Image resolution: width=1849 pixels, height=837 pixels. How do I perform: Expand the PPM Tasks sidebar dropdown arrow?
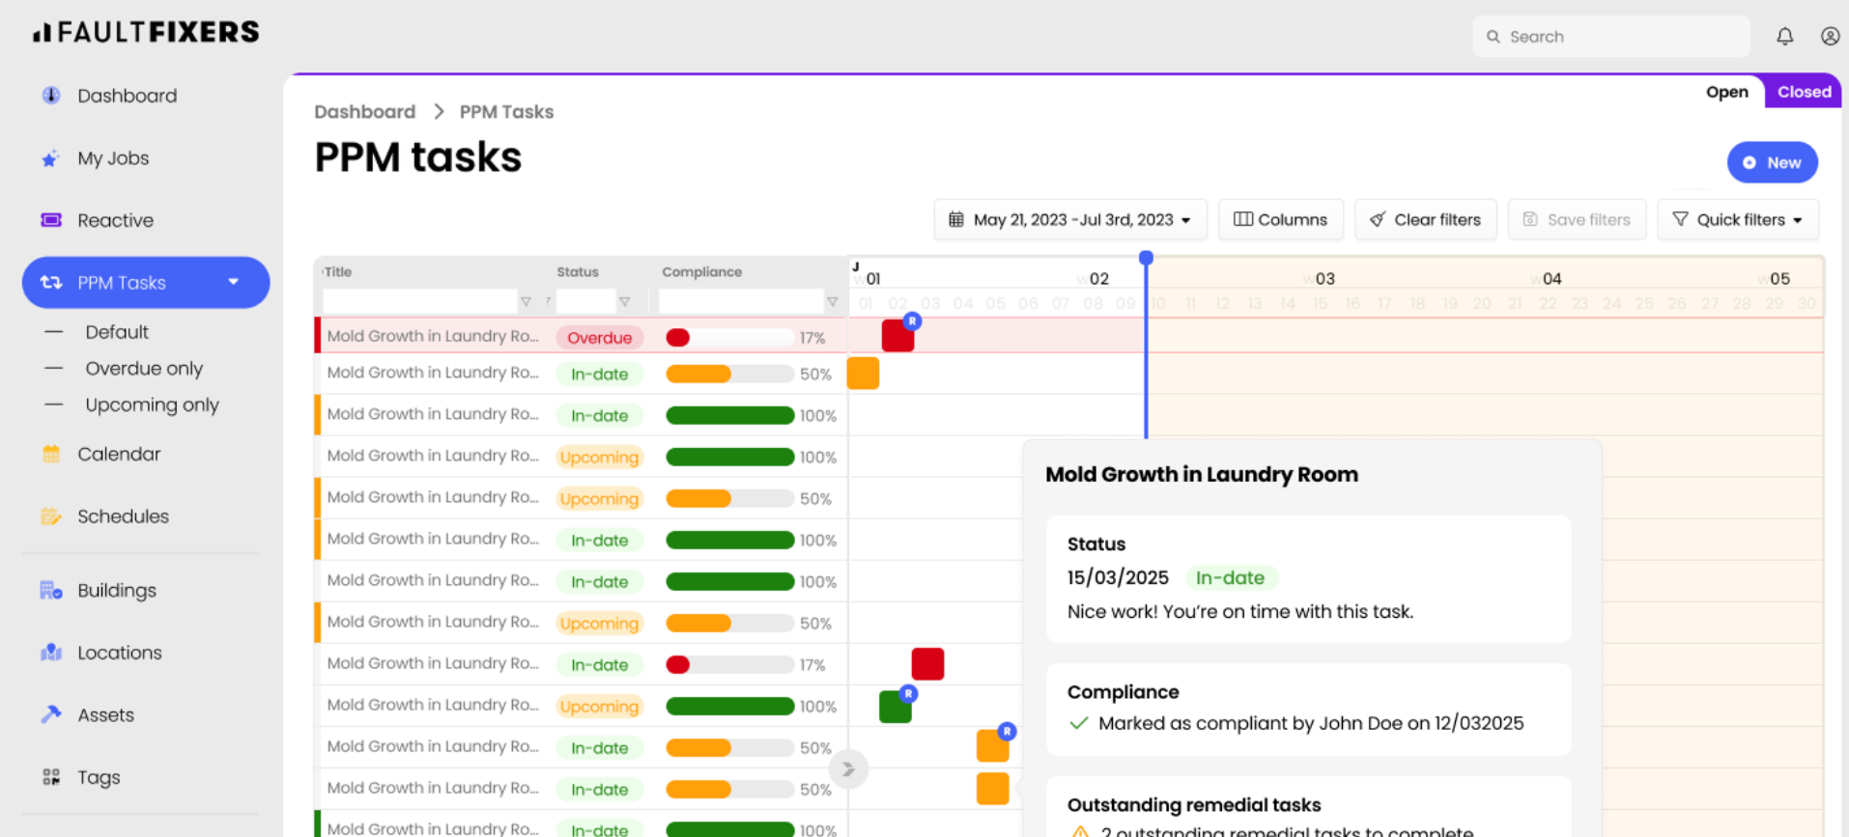(233, 282)
